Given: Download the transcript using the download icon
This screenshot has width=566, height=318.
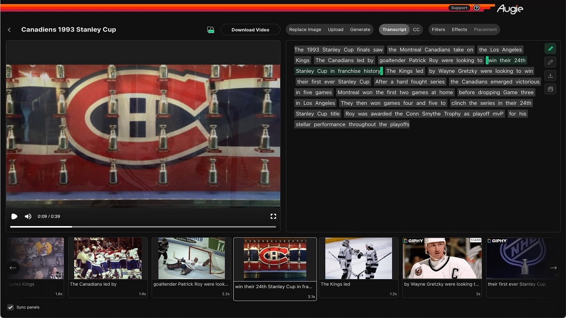Looking at the screenshot, I should [x=550, y=75].
